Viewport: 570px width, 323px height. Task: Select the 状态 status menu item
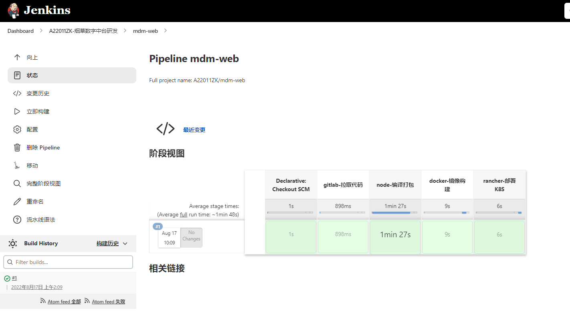tap(72, 75)
